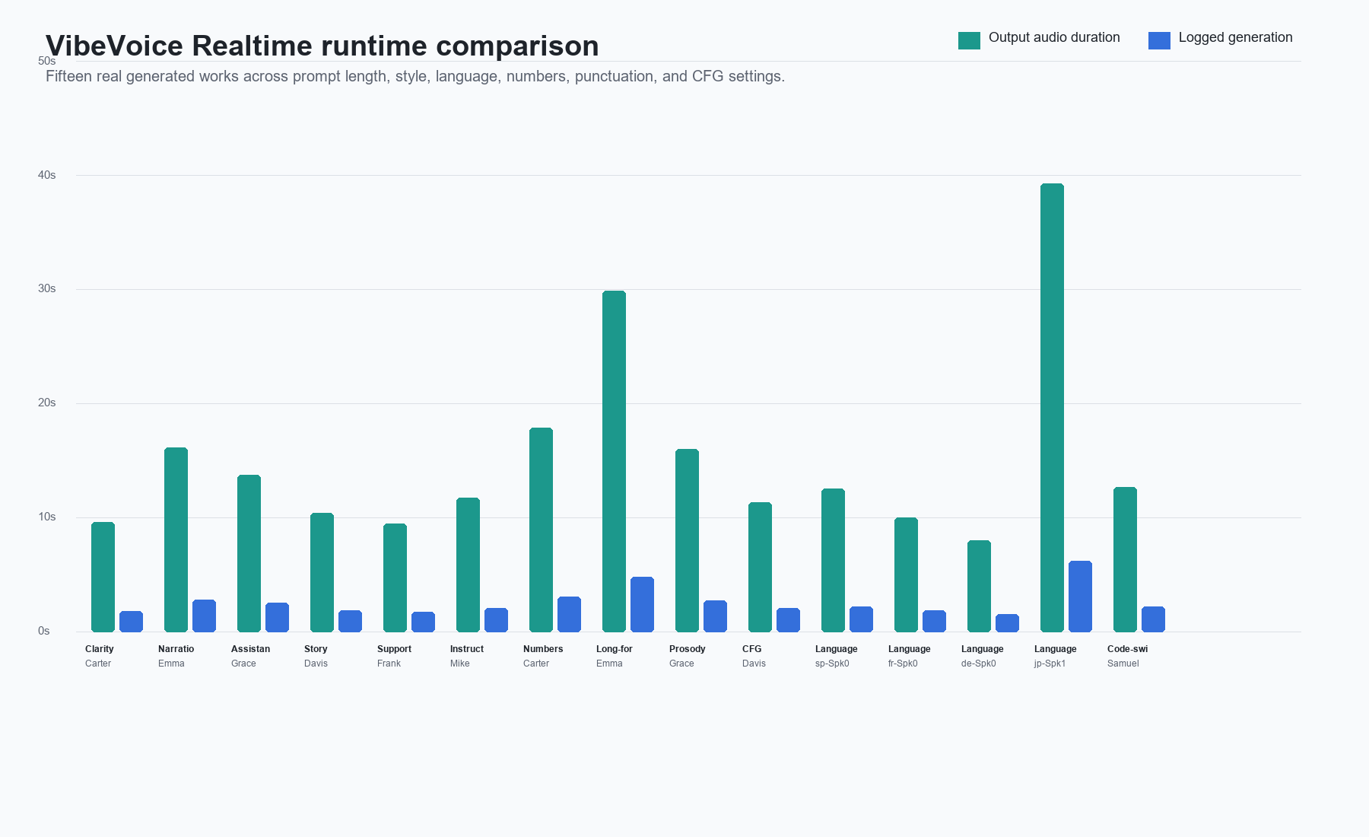Select the blue bar for Language sp-Spk0

[861, 619]
